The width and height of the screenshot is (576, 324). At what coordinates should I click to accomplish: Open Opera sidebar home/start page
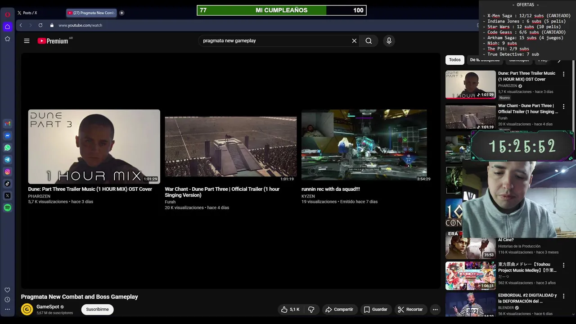pos(8,27)
